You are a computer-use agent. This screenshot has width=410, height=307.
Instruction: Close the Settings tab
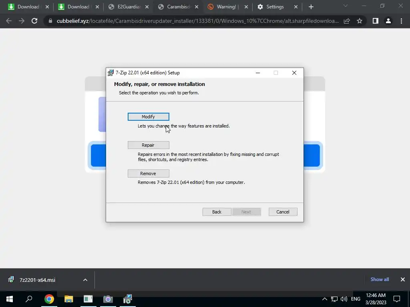(x=296, y=7)
